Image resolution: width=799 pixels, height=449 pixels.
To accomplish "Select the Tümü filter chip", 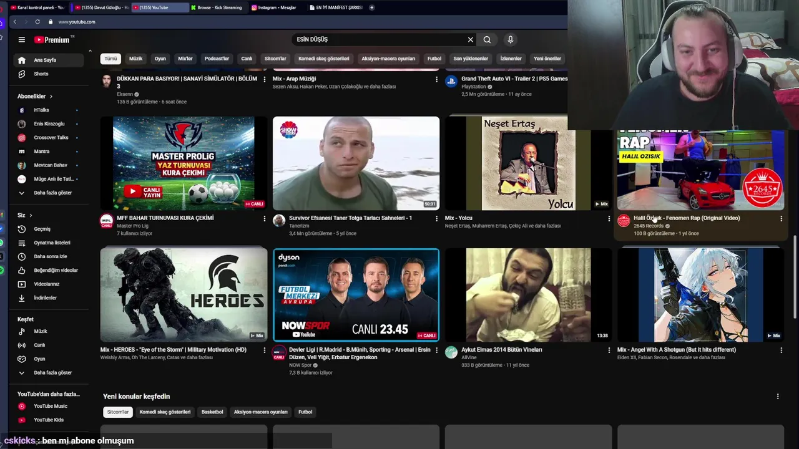I will coord(110,59).
